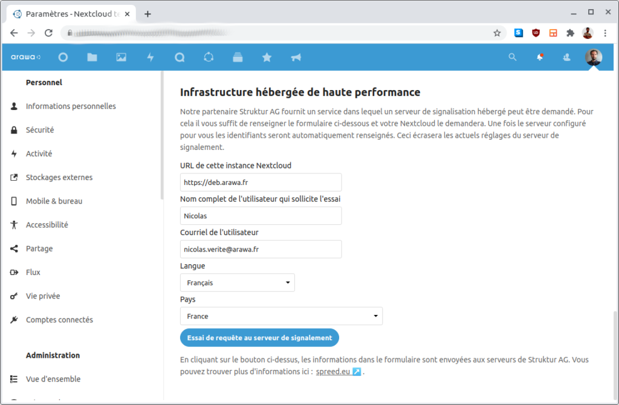
Task: Open the Announcements megaphone icon
Action: [296, 57]
